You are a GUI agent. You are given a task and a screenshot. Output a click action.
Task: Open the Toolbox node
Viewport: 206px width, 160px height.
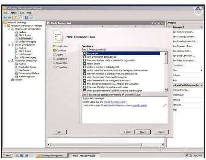click(x=19, y=80)
